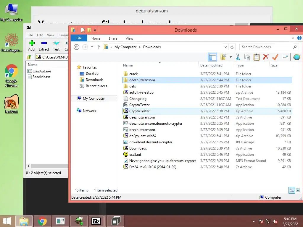The image size is (303, 227).
Task: Select download.deeznuts-crypter JPEG image
Action: click(207, 142)
